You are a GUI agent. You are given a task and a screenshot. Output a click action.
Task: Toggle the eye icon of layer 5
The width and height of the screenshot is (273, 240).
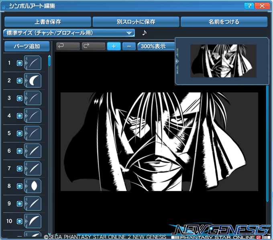[x=20, y=133]
